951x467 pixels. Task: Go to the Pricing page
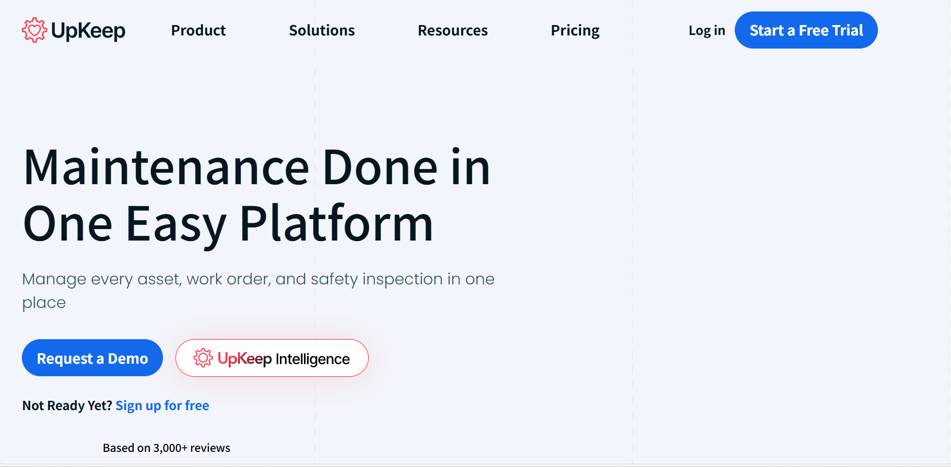tap(575, 31)
